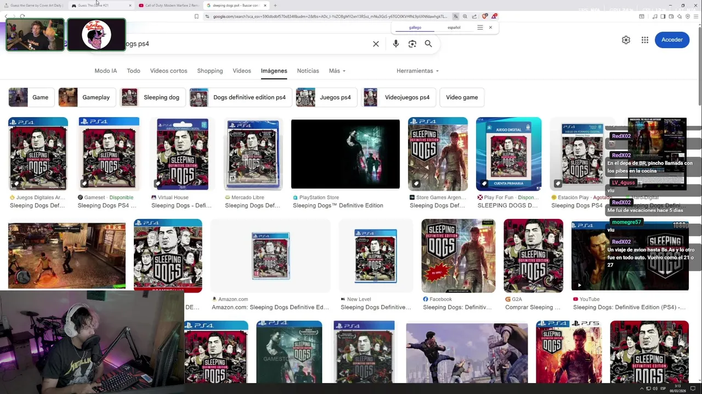The width and height of the screenshot is (702, 394).
Task: Open the volume speaker tray icon
Action: point(655,389)
